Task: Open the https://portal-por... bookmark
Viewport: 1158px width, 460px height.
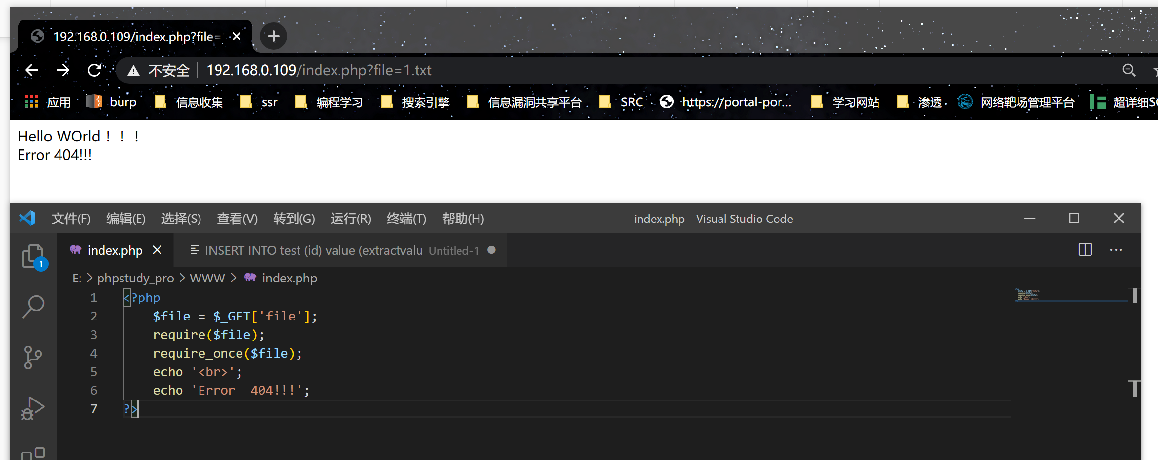Action: [726, 102]
